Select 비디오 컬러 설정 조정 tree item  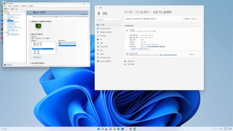13,34
